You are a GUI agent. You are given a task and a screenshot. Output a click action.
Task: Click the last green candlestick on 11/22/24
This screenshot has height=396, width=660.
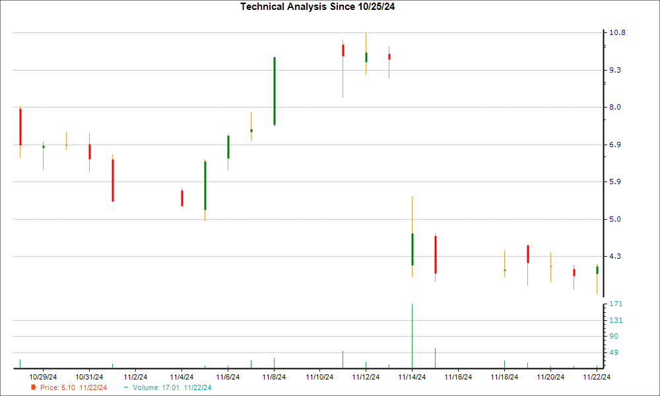pyautogui.click(x=597, y=270)
